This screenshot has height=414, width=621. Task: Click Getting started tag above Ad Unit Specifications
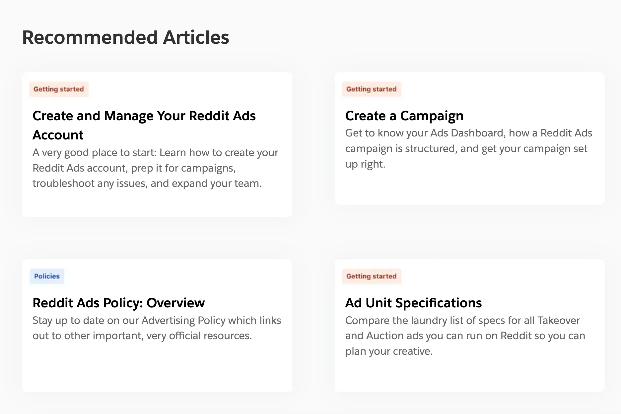pyautogui.click(x=372, y=276)
